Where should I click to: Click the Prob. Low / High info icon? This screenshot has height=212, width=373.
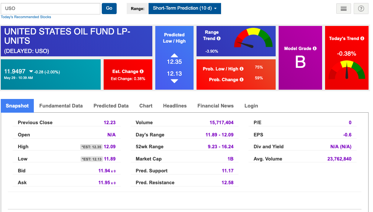pyautogui.click(x=241, y=69)
